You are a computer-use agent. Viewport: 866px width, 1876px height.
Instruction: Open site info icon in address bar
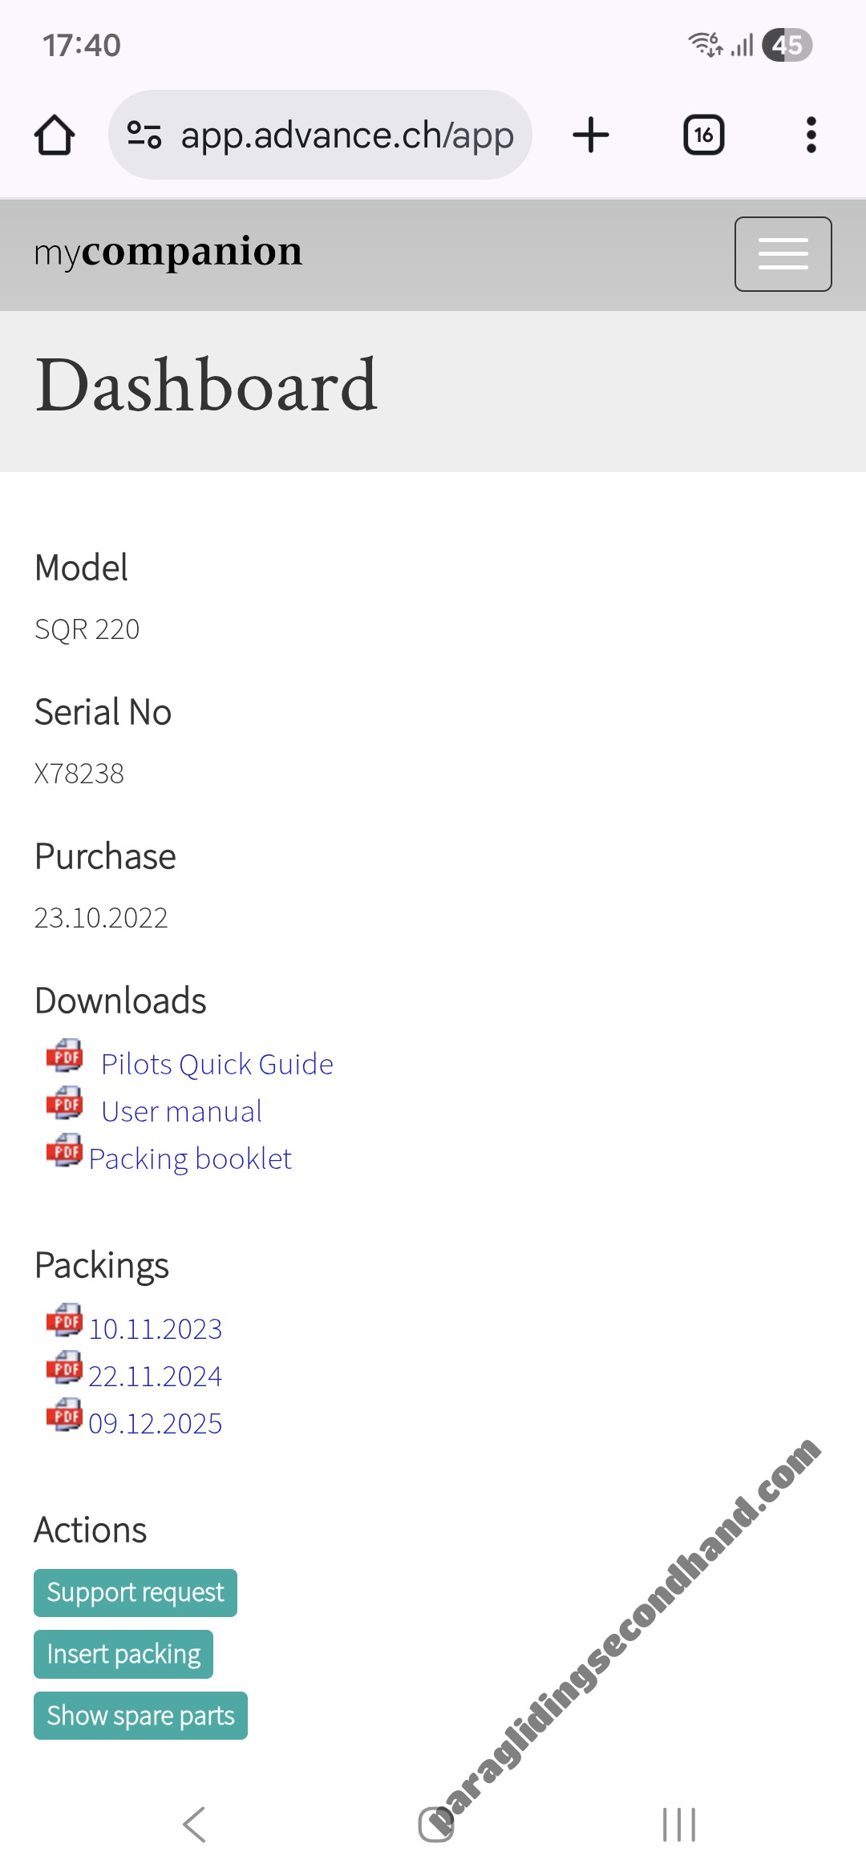point(144,135)
